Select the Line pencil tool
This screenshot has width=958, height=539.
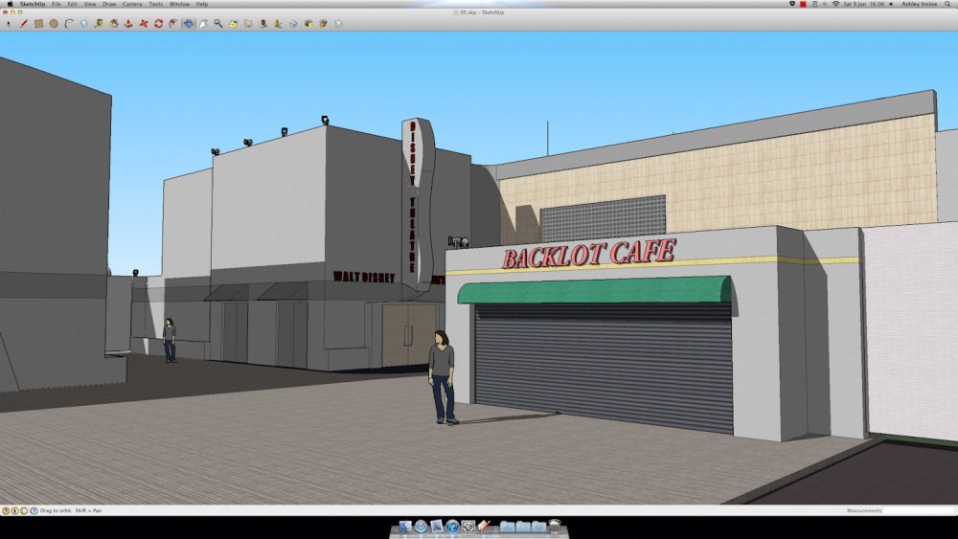(24, 23)
